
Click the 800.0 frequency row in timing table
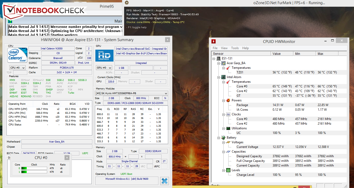pyautogui.click(x=132, y=114)
